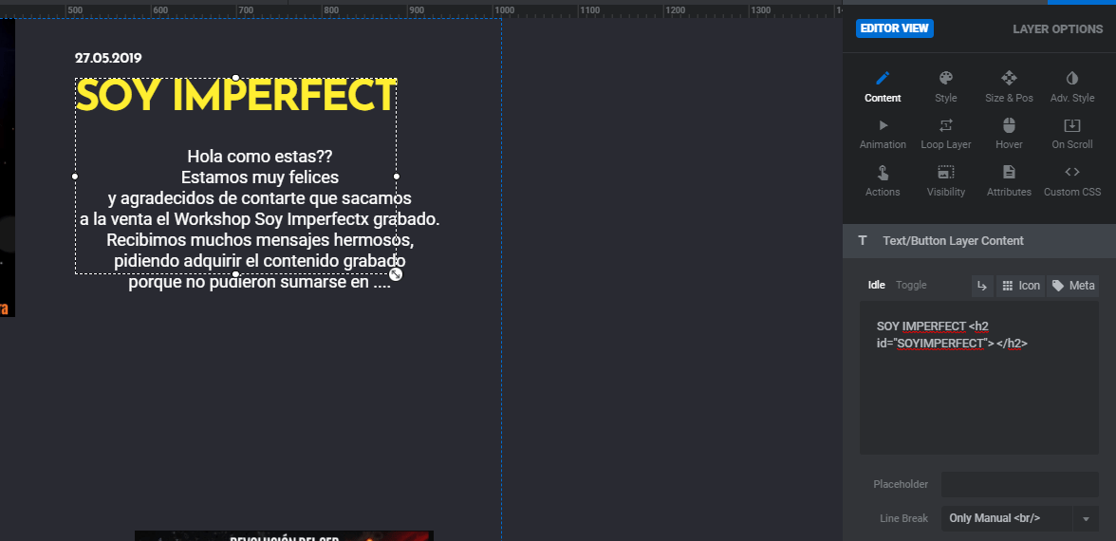Switch to the Toggle content tab
The image size is (1116, 541).
click(x=911, y=285)
